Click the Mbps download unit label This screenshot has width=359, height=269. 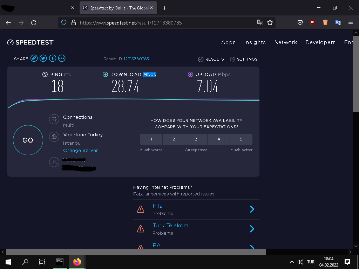point(149,74)
